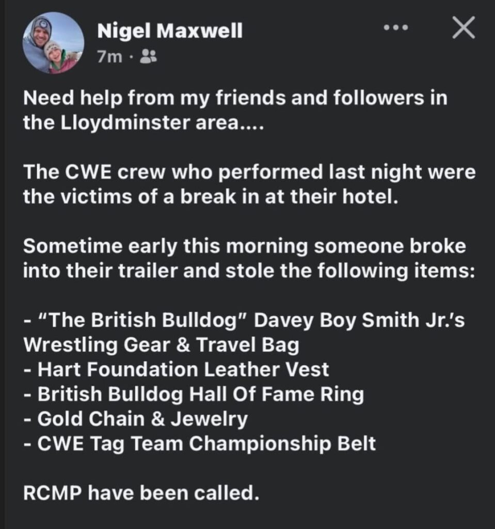Screen dimensions: 495x529
Task: Click the sentence "RCMP have been called."
Action: pos(140,493)
